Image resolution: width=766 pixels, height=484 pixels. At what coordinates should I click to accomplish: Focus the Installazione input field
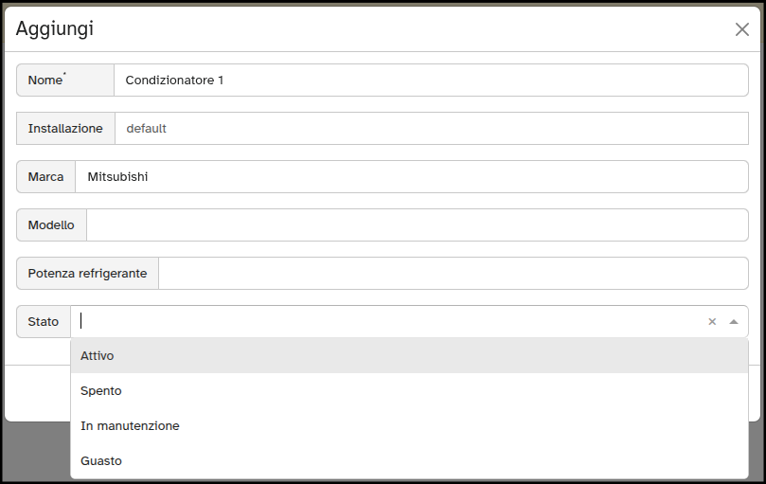(431, 129)
